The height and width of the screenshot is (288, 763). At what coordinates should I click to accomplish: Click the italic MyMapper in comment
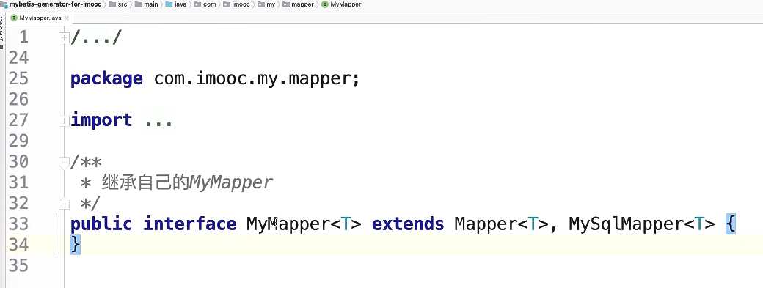(x=230, y=182)
